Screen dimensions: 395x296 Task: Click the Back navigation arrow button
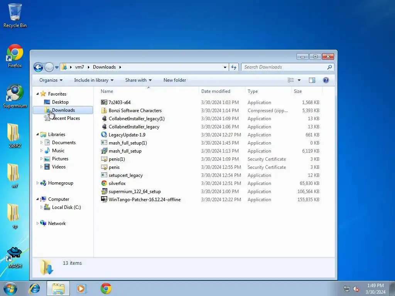38,67
